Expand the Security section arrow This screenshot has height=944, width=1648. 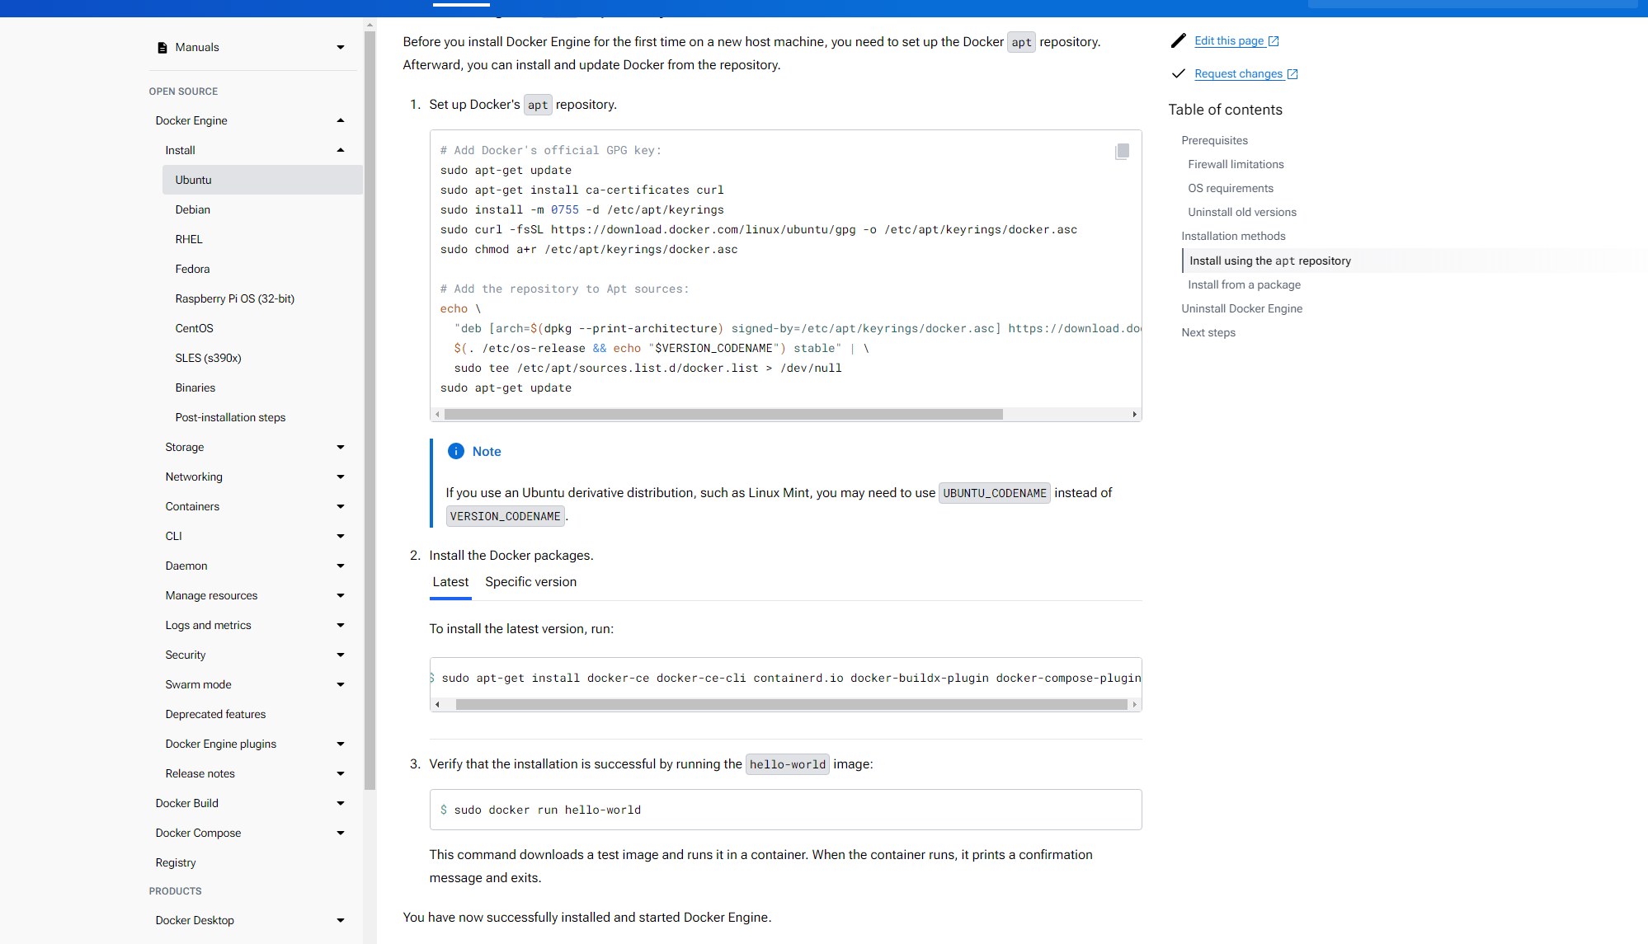341,655
